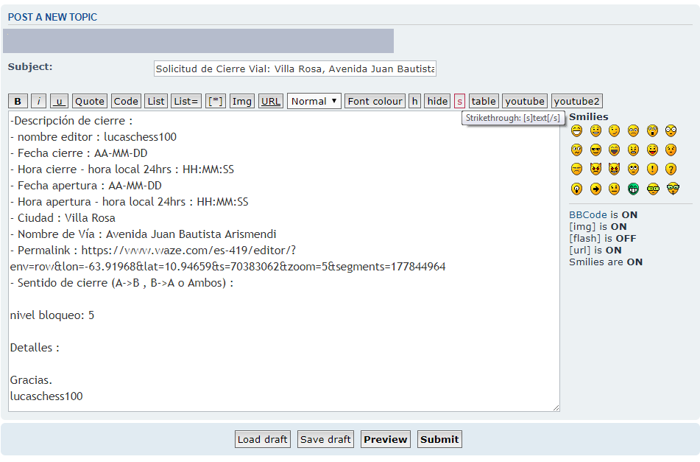
Task: Insert the green mr. green smiley
Action: point(633,189)
